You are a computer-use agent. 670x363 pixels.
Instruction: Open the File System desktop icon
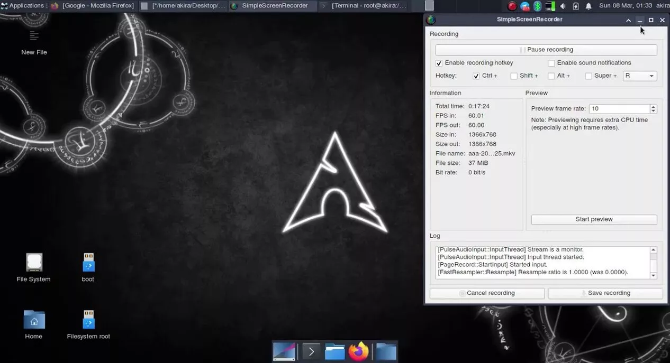(34, 268)
